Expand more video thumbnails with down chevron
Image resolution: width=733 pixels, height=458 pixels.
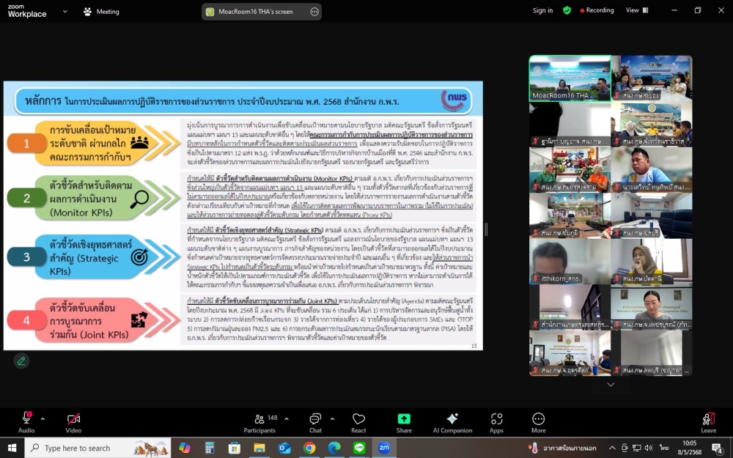point(611,385)
